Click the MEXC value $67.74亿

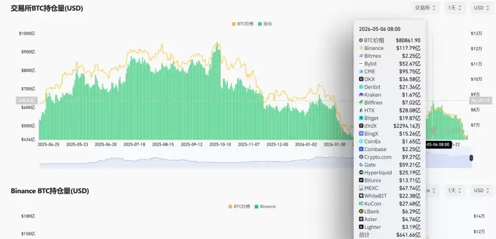410,188
